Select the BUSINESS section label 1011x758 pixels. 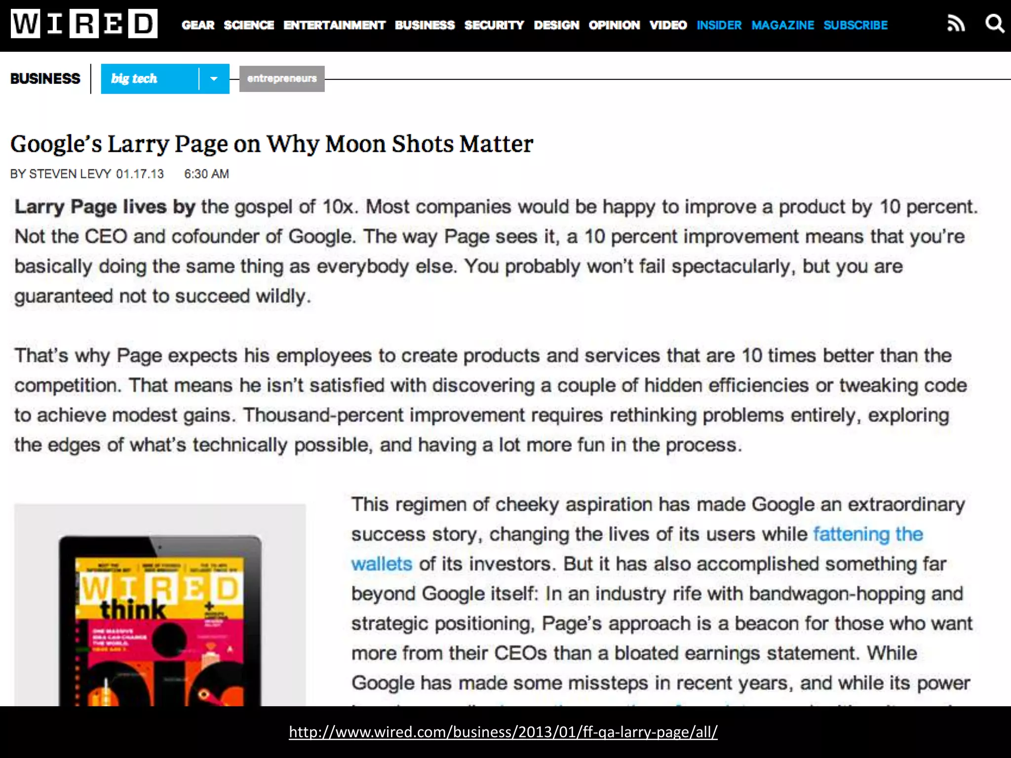(x=45, y=78)
